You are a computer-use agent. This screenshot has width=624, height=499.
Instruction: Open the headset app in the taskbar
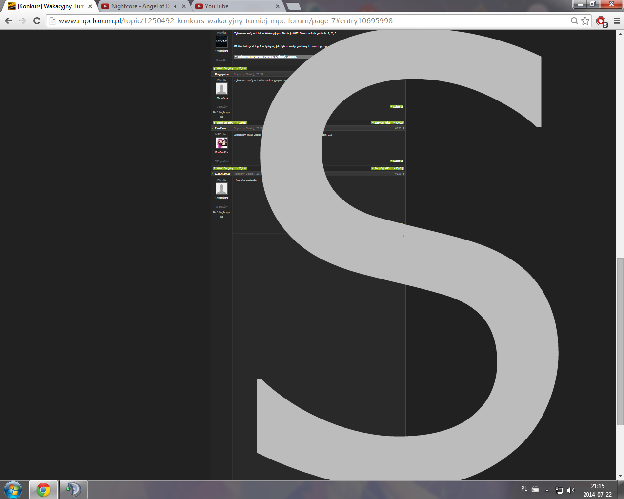[x=74, y=490]
